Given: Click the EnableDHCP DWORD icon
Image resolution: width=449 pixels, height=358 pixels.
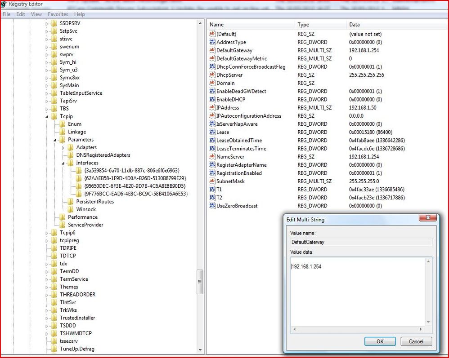Looking at the screenshot, I should (212, 100).
